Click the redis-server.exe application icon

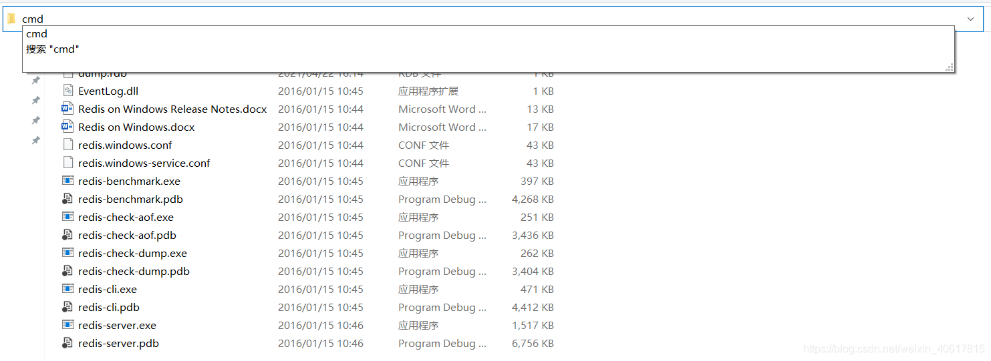tap(67, 325)
